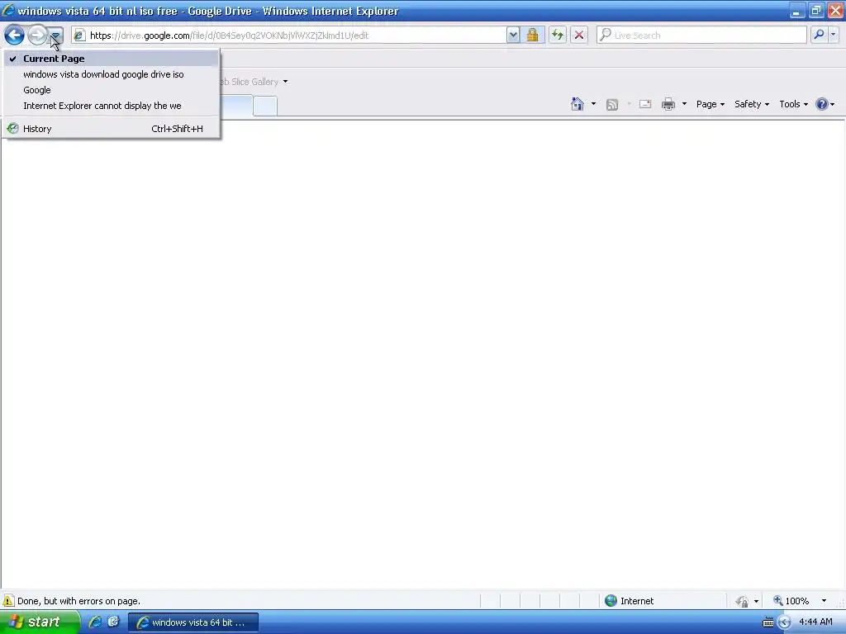Image resolution: width=846 pixels, height=634 pixels.
Task: Expand the Protected Mode dropdown arrow
Action: (x=756, y=601)
